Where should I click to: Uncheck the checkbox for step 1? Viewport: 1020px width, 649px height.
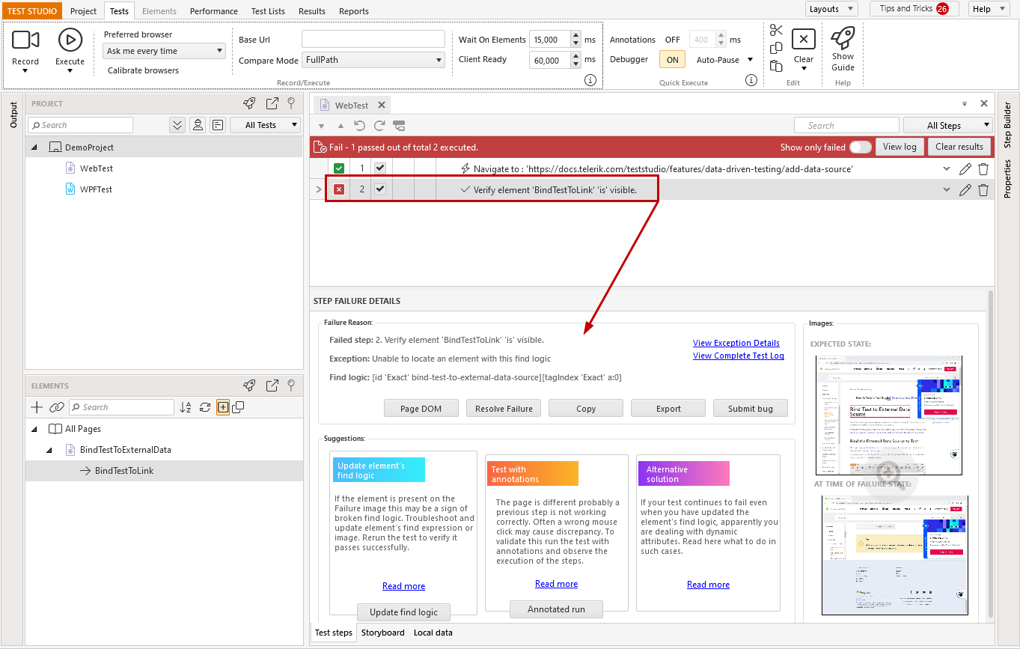pos(380,168)
